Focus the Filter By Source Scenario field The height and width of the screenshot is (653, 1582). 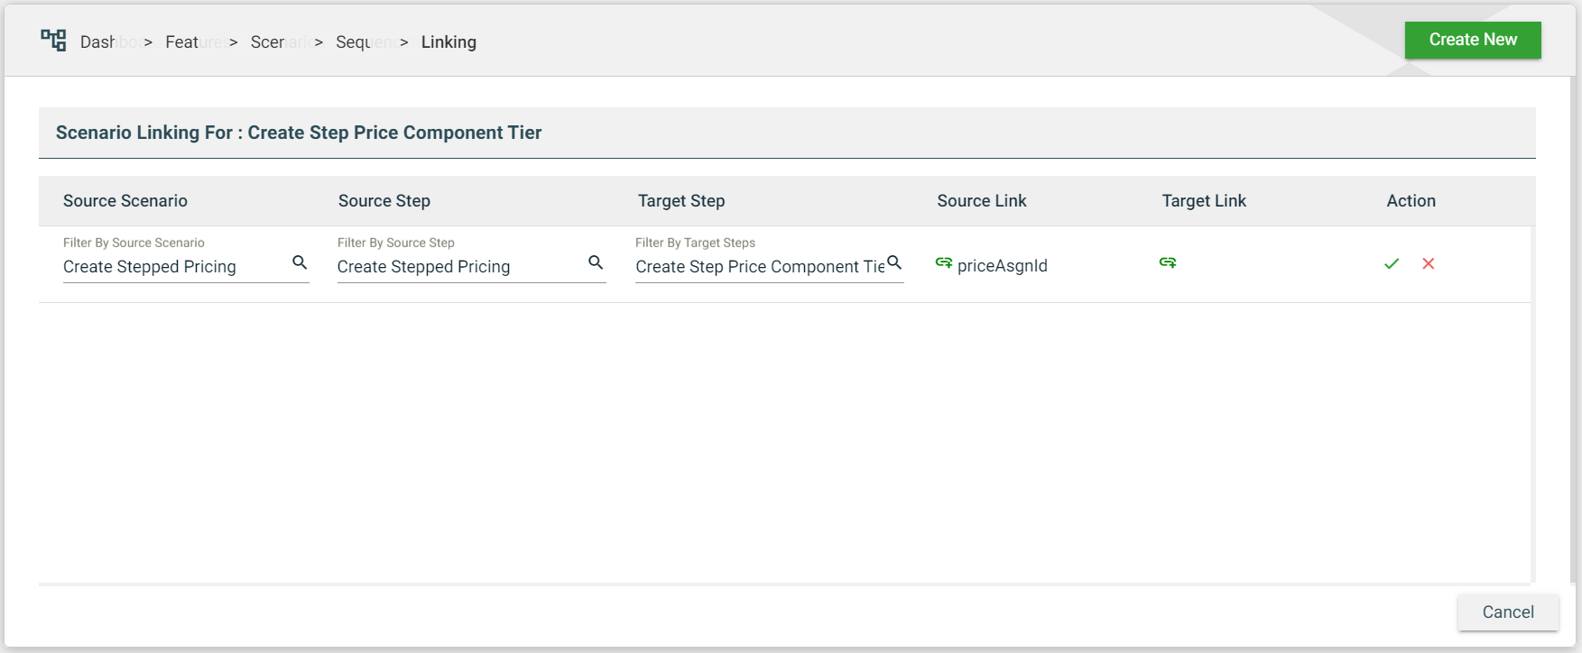point(173,267)
